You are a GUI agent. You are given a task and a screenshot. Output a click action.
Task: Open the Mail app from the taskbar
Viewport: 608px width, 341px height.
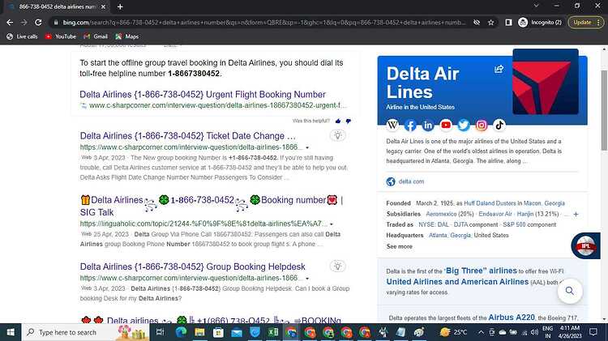click(237, 332)
